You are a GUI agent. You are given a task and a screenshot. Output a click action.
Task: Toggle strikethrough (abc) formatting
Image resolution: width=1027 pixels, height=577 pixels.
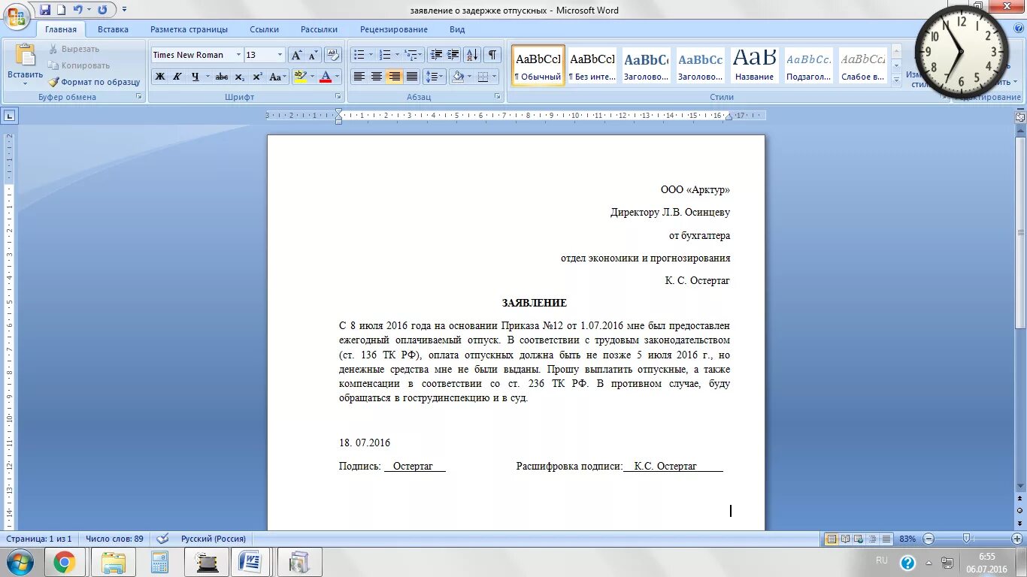tap(222, 77)
